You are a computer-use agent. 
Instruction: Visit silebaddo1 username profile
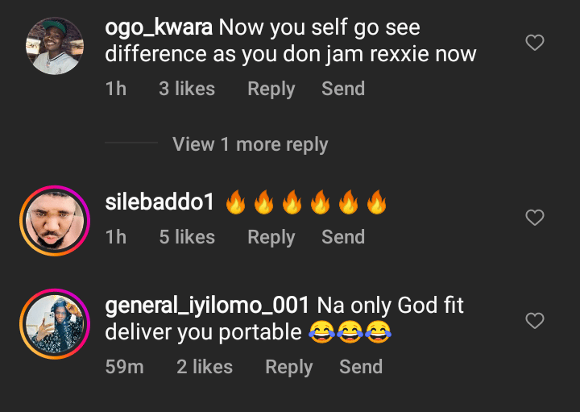[159, 202]
